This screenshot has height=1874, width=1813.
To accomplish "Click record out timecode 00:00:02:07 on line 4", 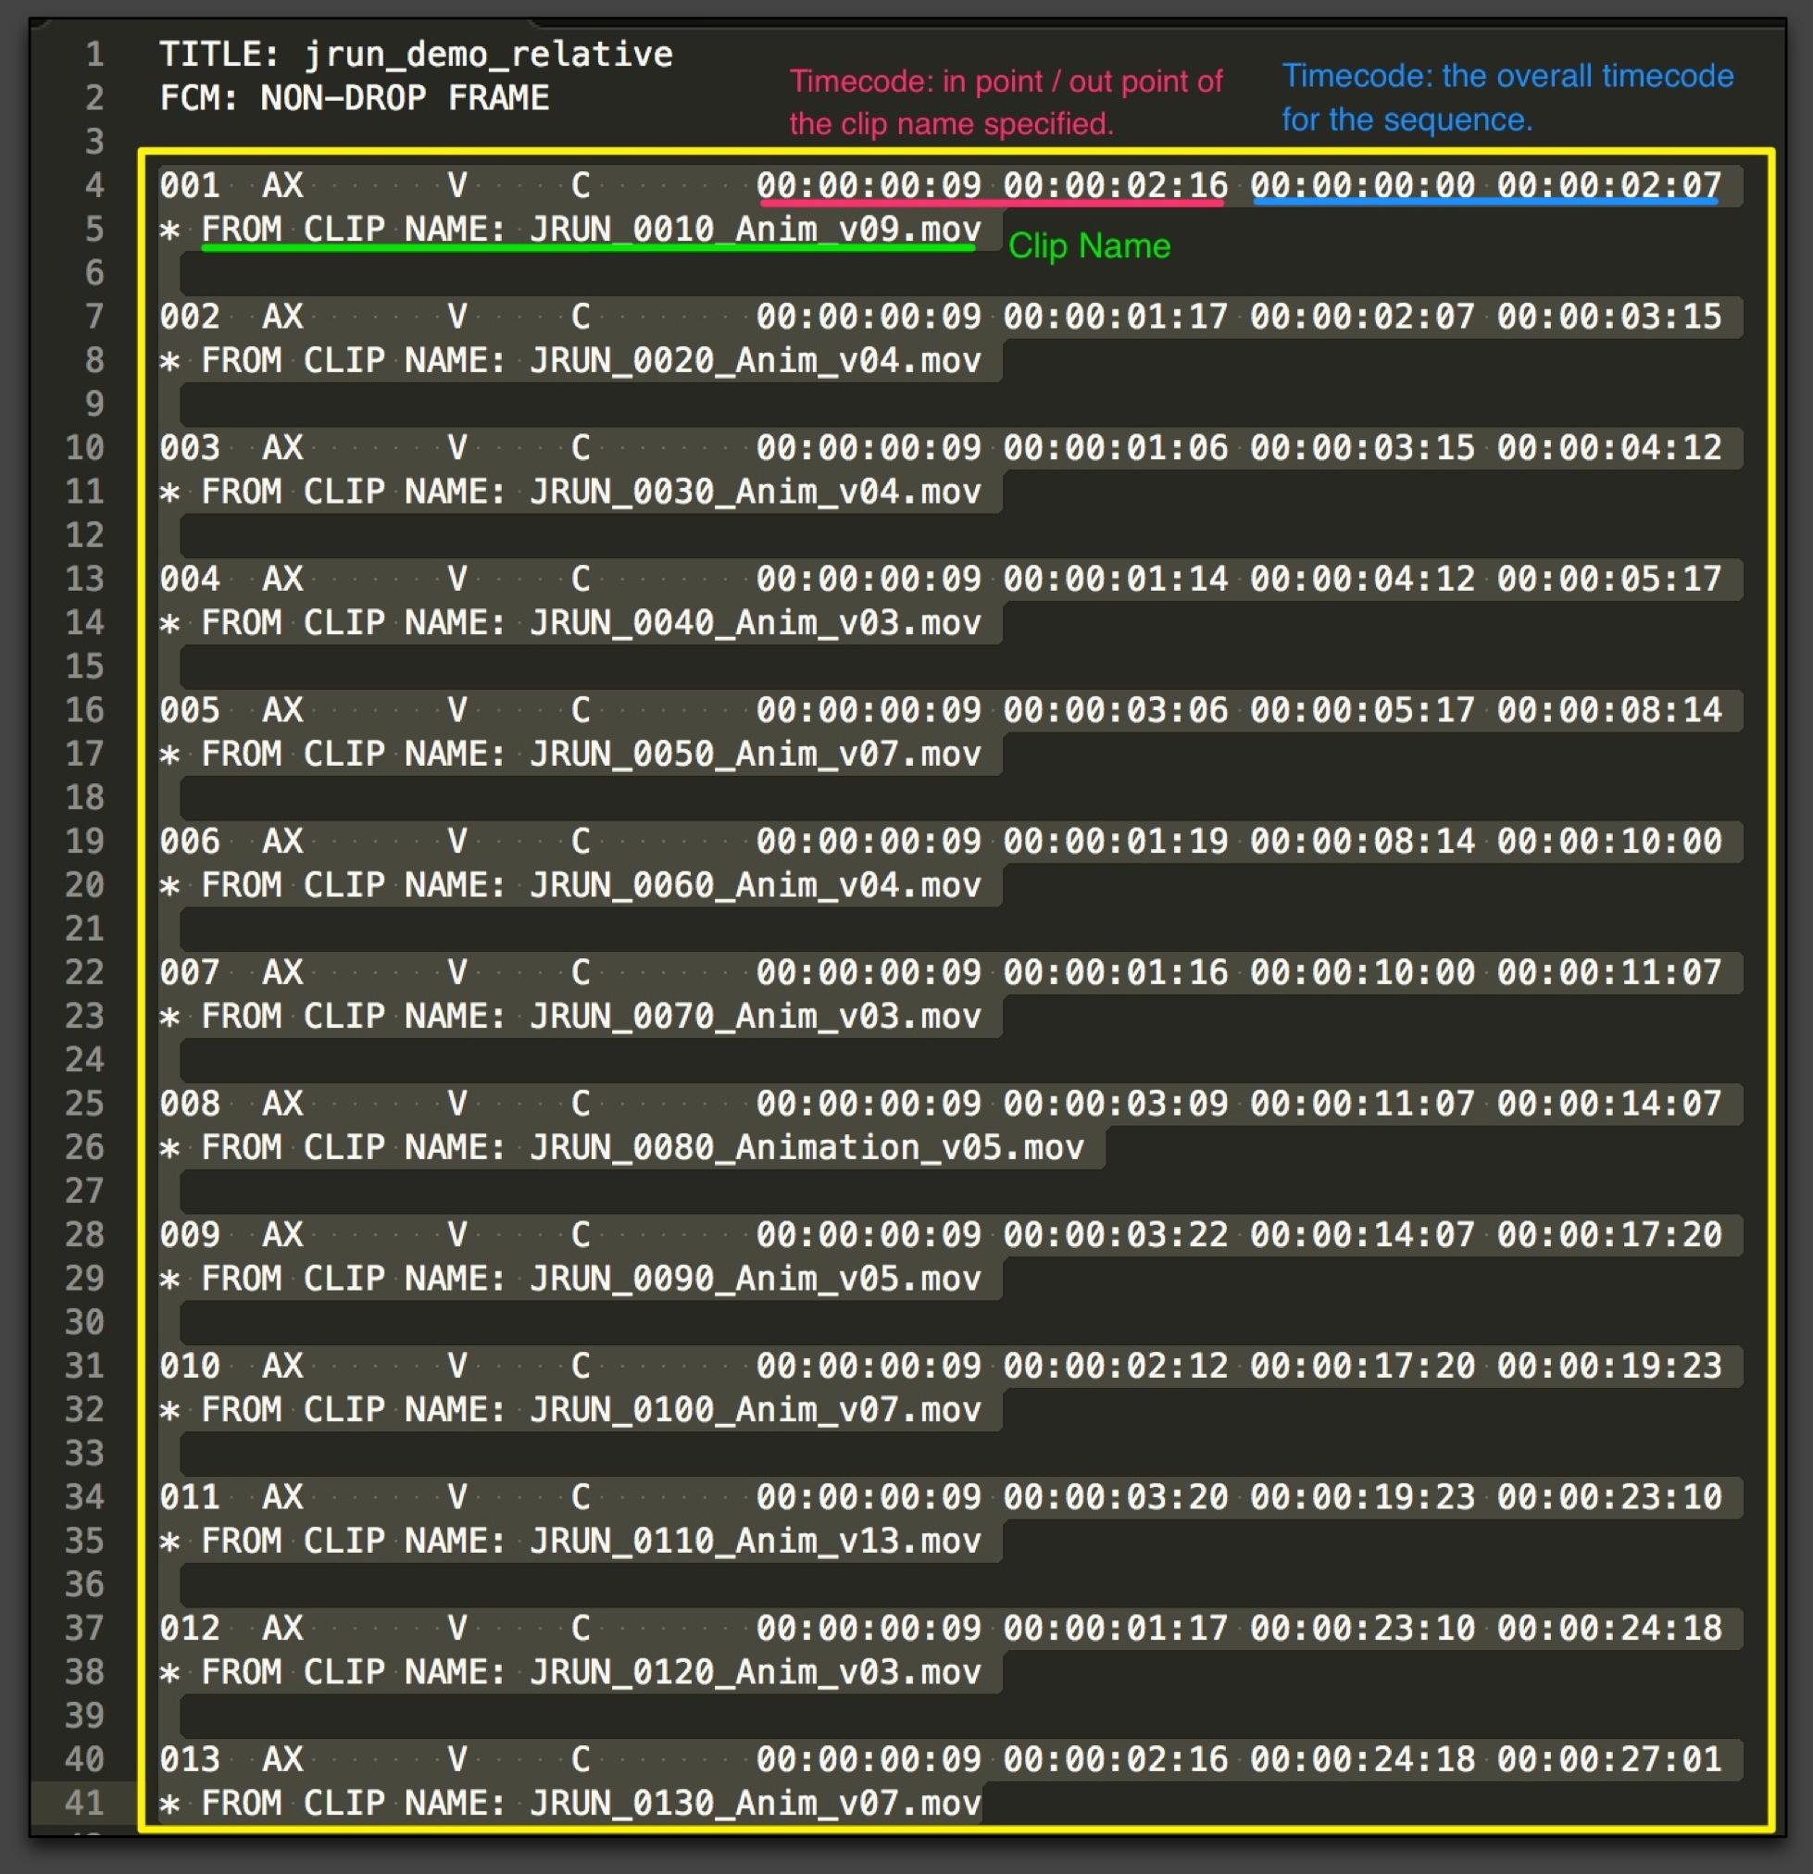I will click(1608, 185).
